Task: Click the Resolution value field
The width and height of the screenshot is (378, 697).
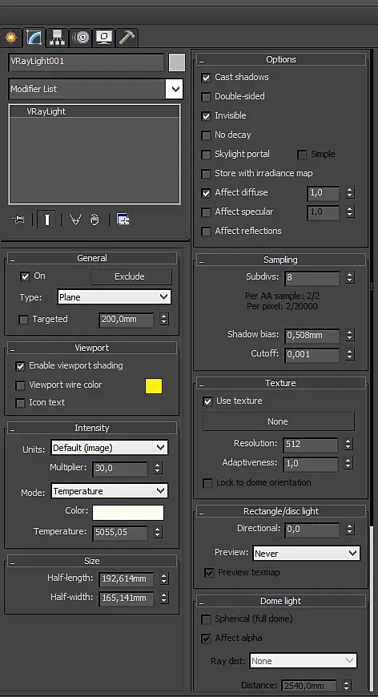Action: point(311,444)
